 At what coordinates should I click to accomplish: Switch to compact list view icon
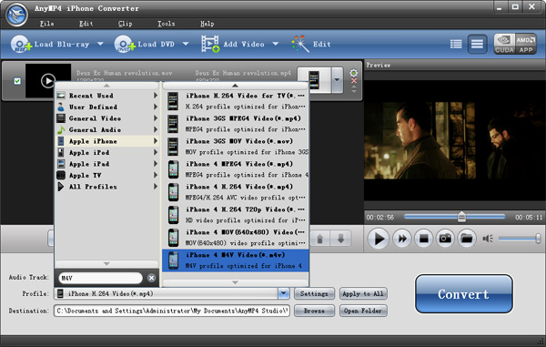tap(477, 44)
